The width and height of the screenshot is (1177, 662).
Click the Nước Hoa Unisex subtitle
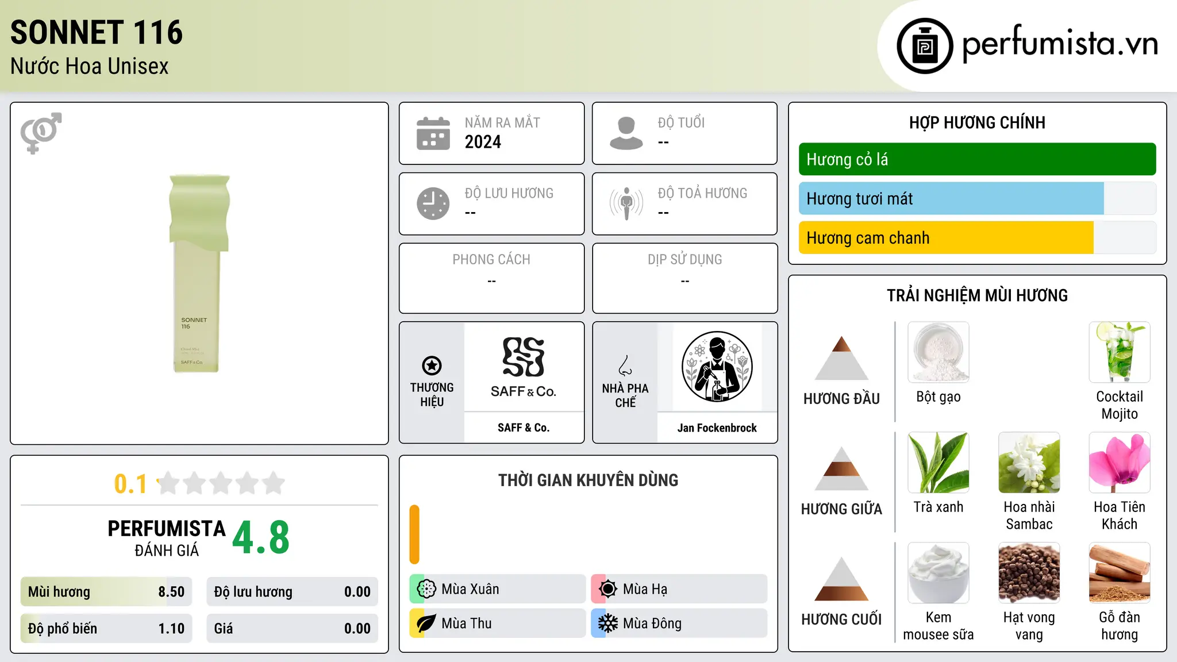(90, 67)
